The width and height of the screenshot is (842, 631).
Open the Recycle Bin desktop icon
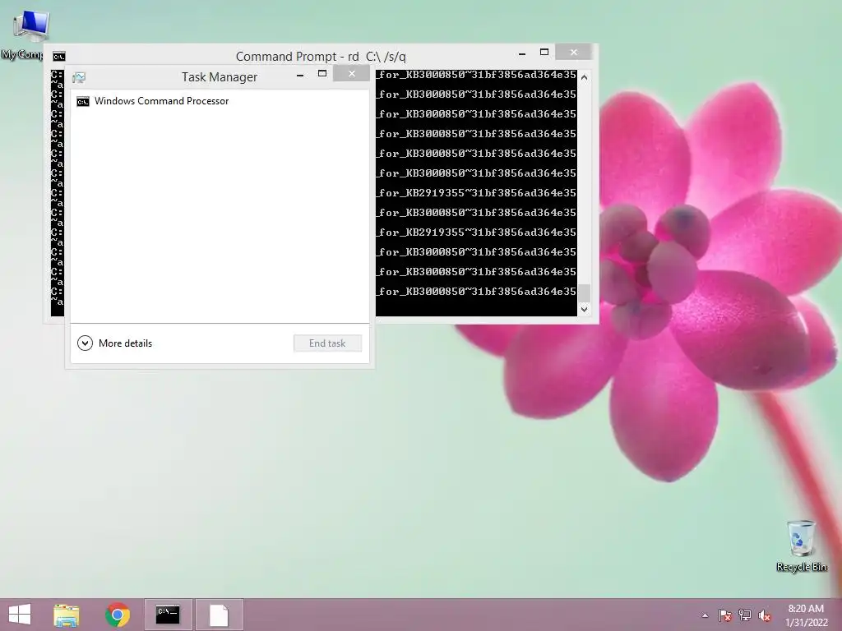[x=801, y=546]
